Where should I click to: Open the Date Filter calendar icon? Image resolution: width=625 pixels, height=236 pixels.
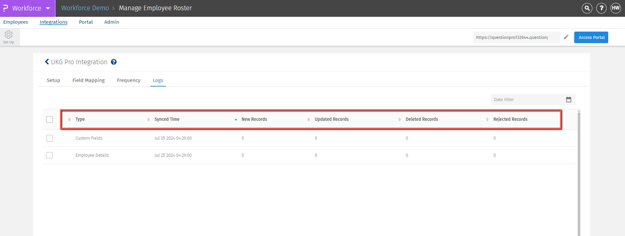click(569, 100)
